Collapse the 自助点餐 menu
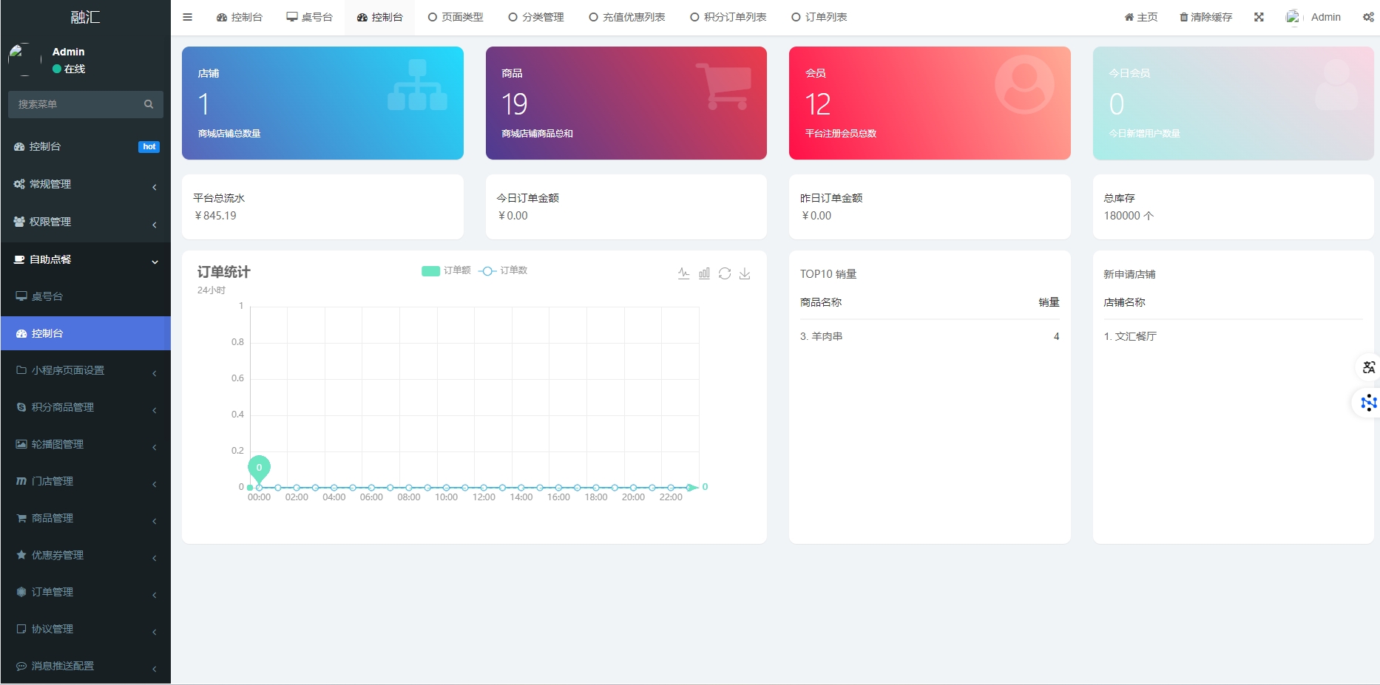Viewport: 1380px width, 685px height. (x=86, y=259)
